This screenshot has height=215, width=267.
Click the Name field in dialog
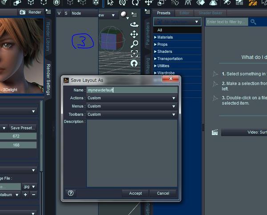click(132, 90)
